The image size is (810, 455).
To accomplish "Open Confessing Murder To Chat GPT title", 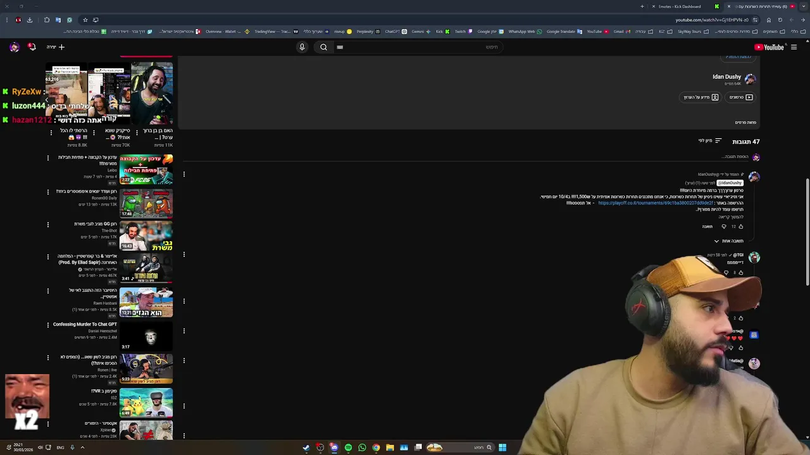I will tap(85, 324).
